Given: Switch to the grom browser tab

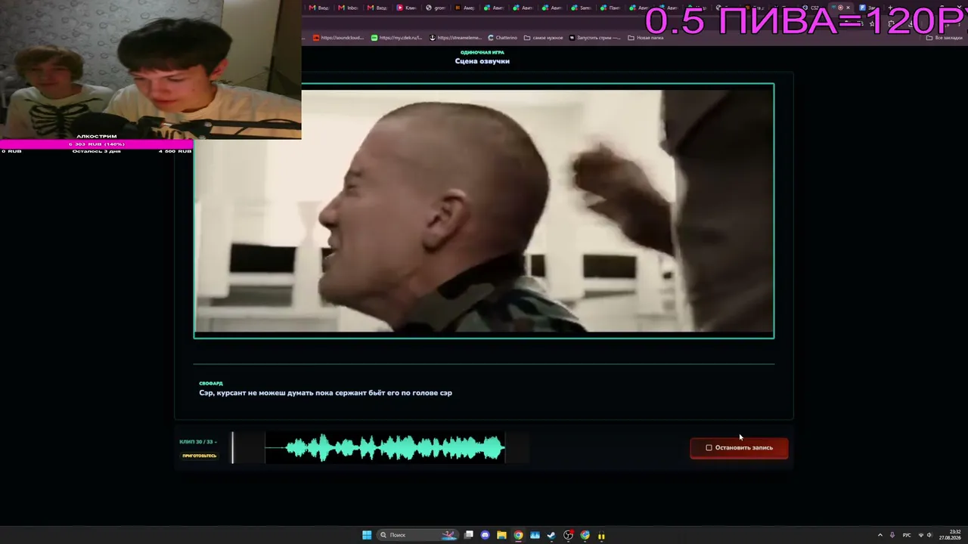Looking at the screenshot, I should click(x=436, y=8).
